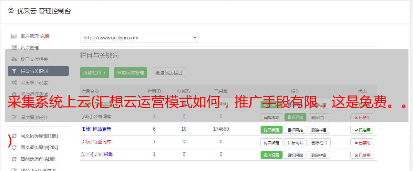Select the 栏目与关键词 sidebar item

tap(38, 71)
